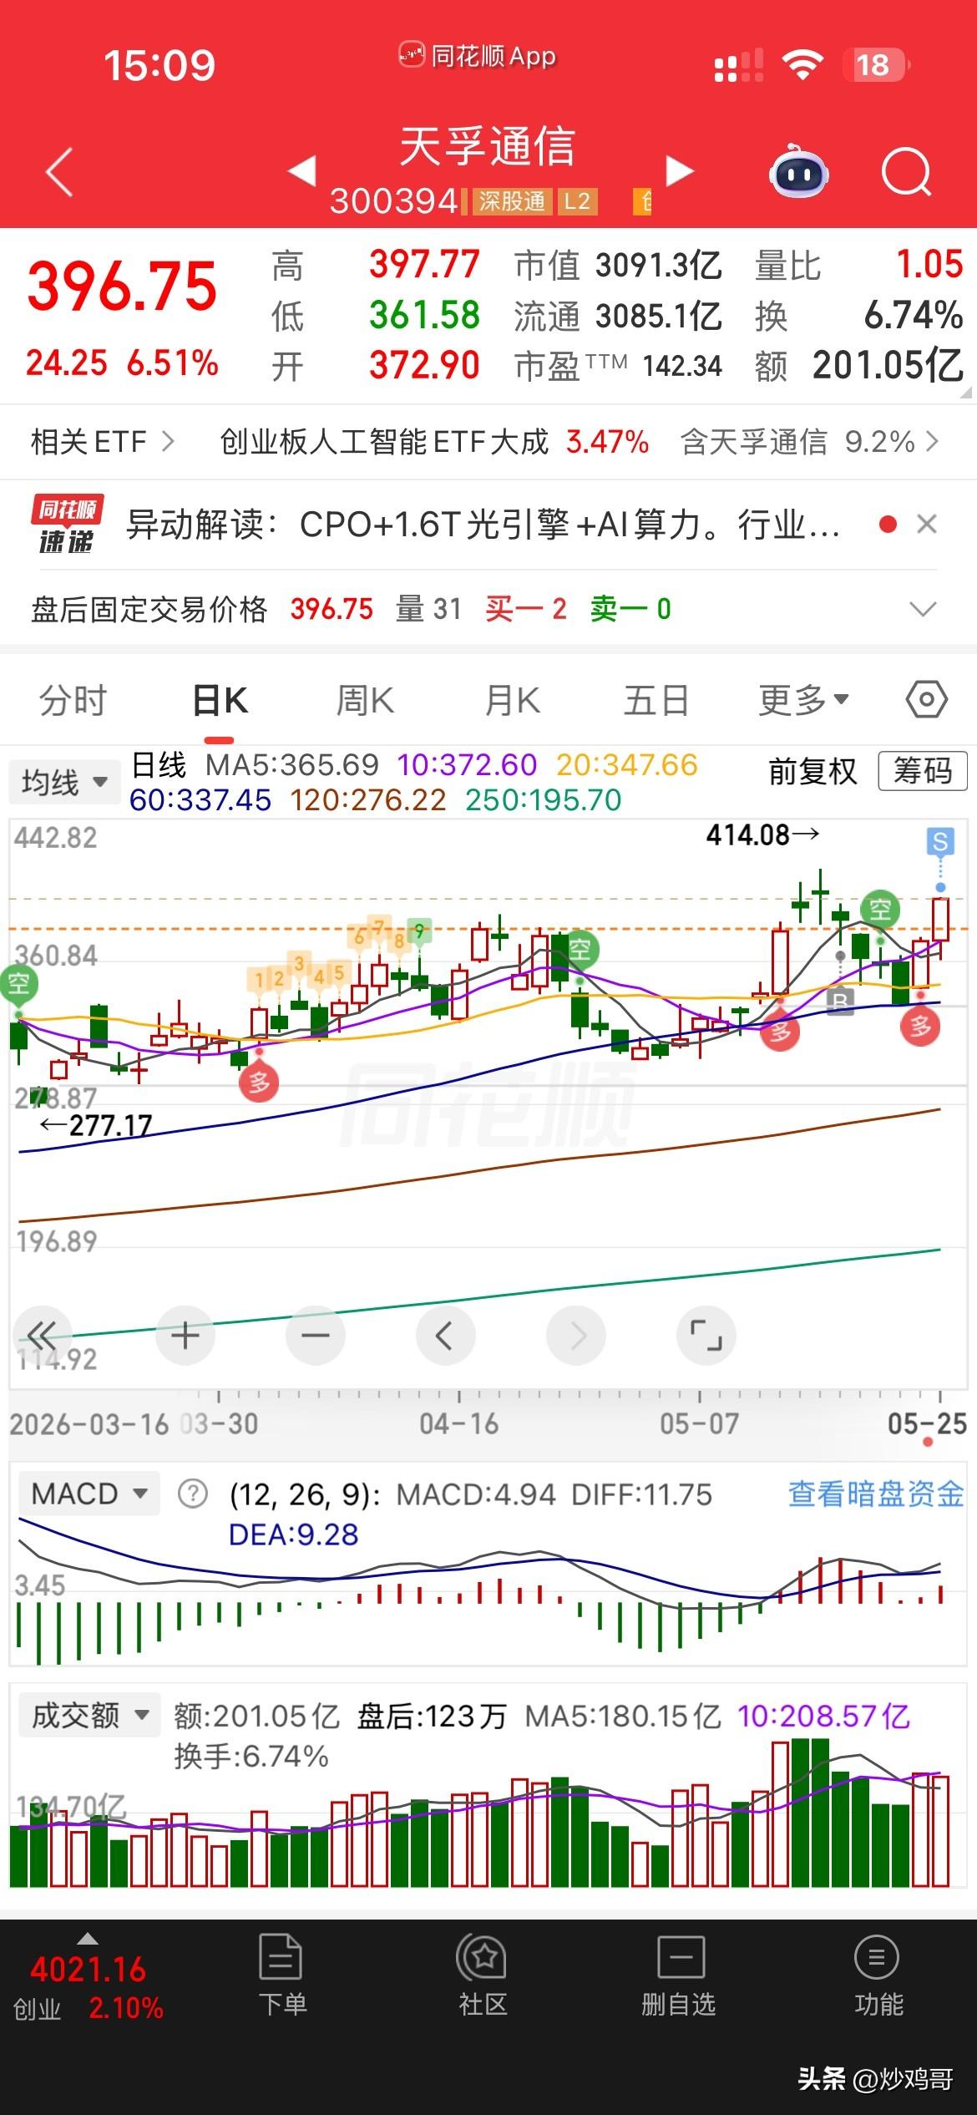Expand chart to fullscreen
977x2115 pixels.
pyautogui.click(x=706, y=1336)
